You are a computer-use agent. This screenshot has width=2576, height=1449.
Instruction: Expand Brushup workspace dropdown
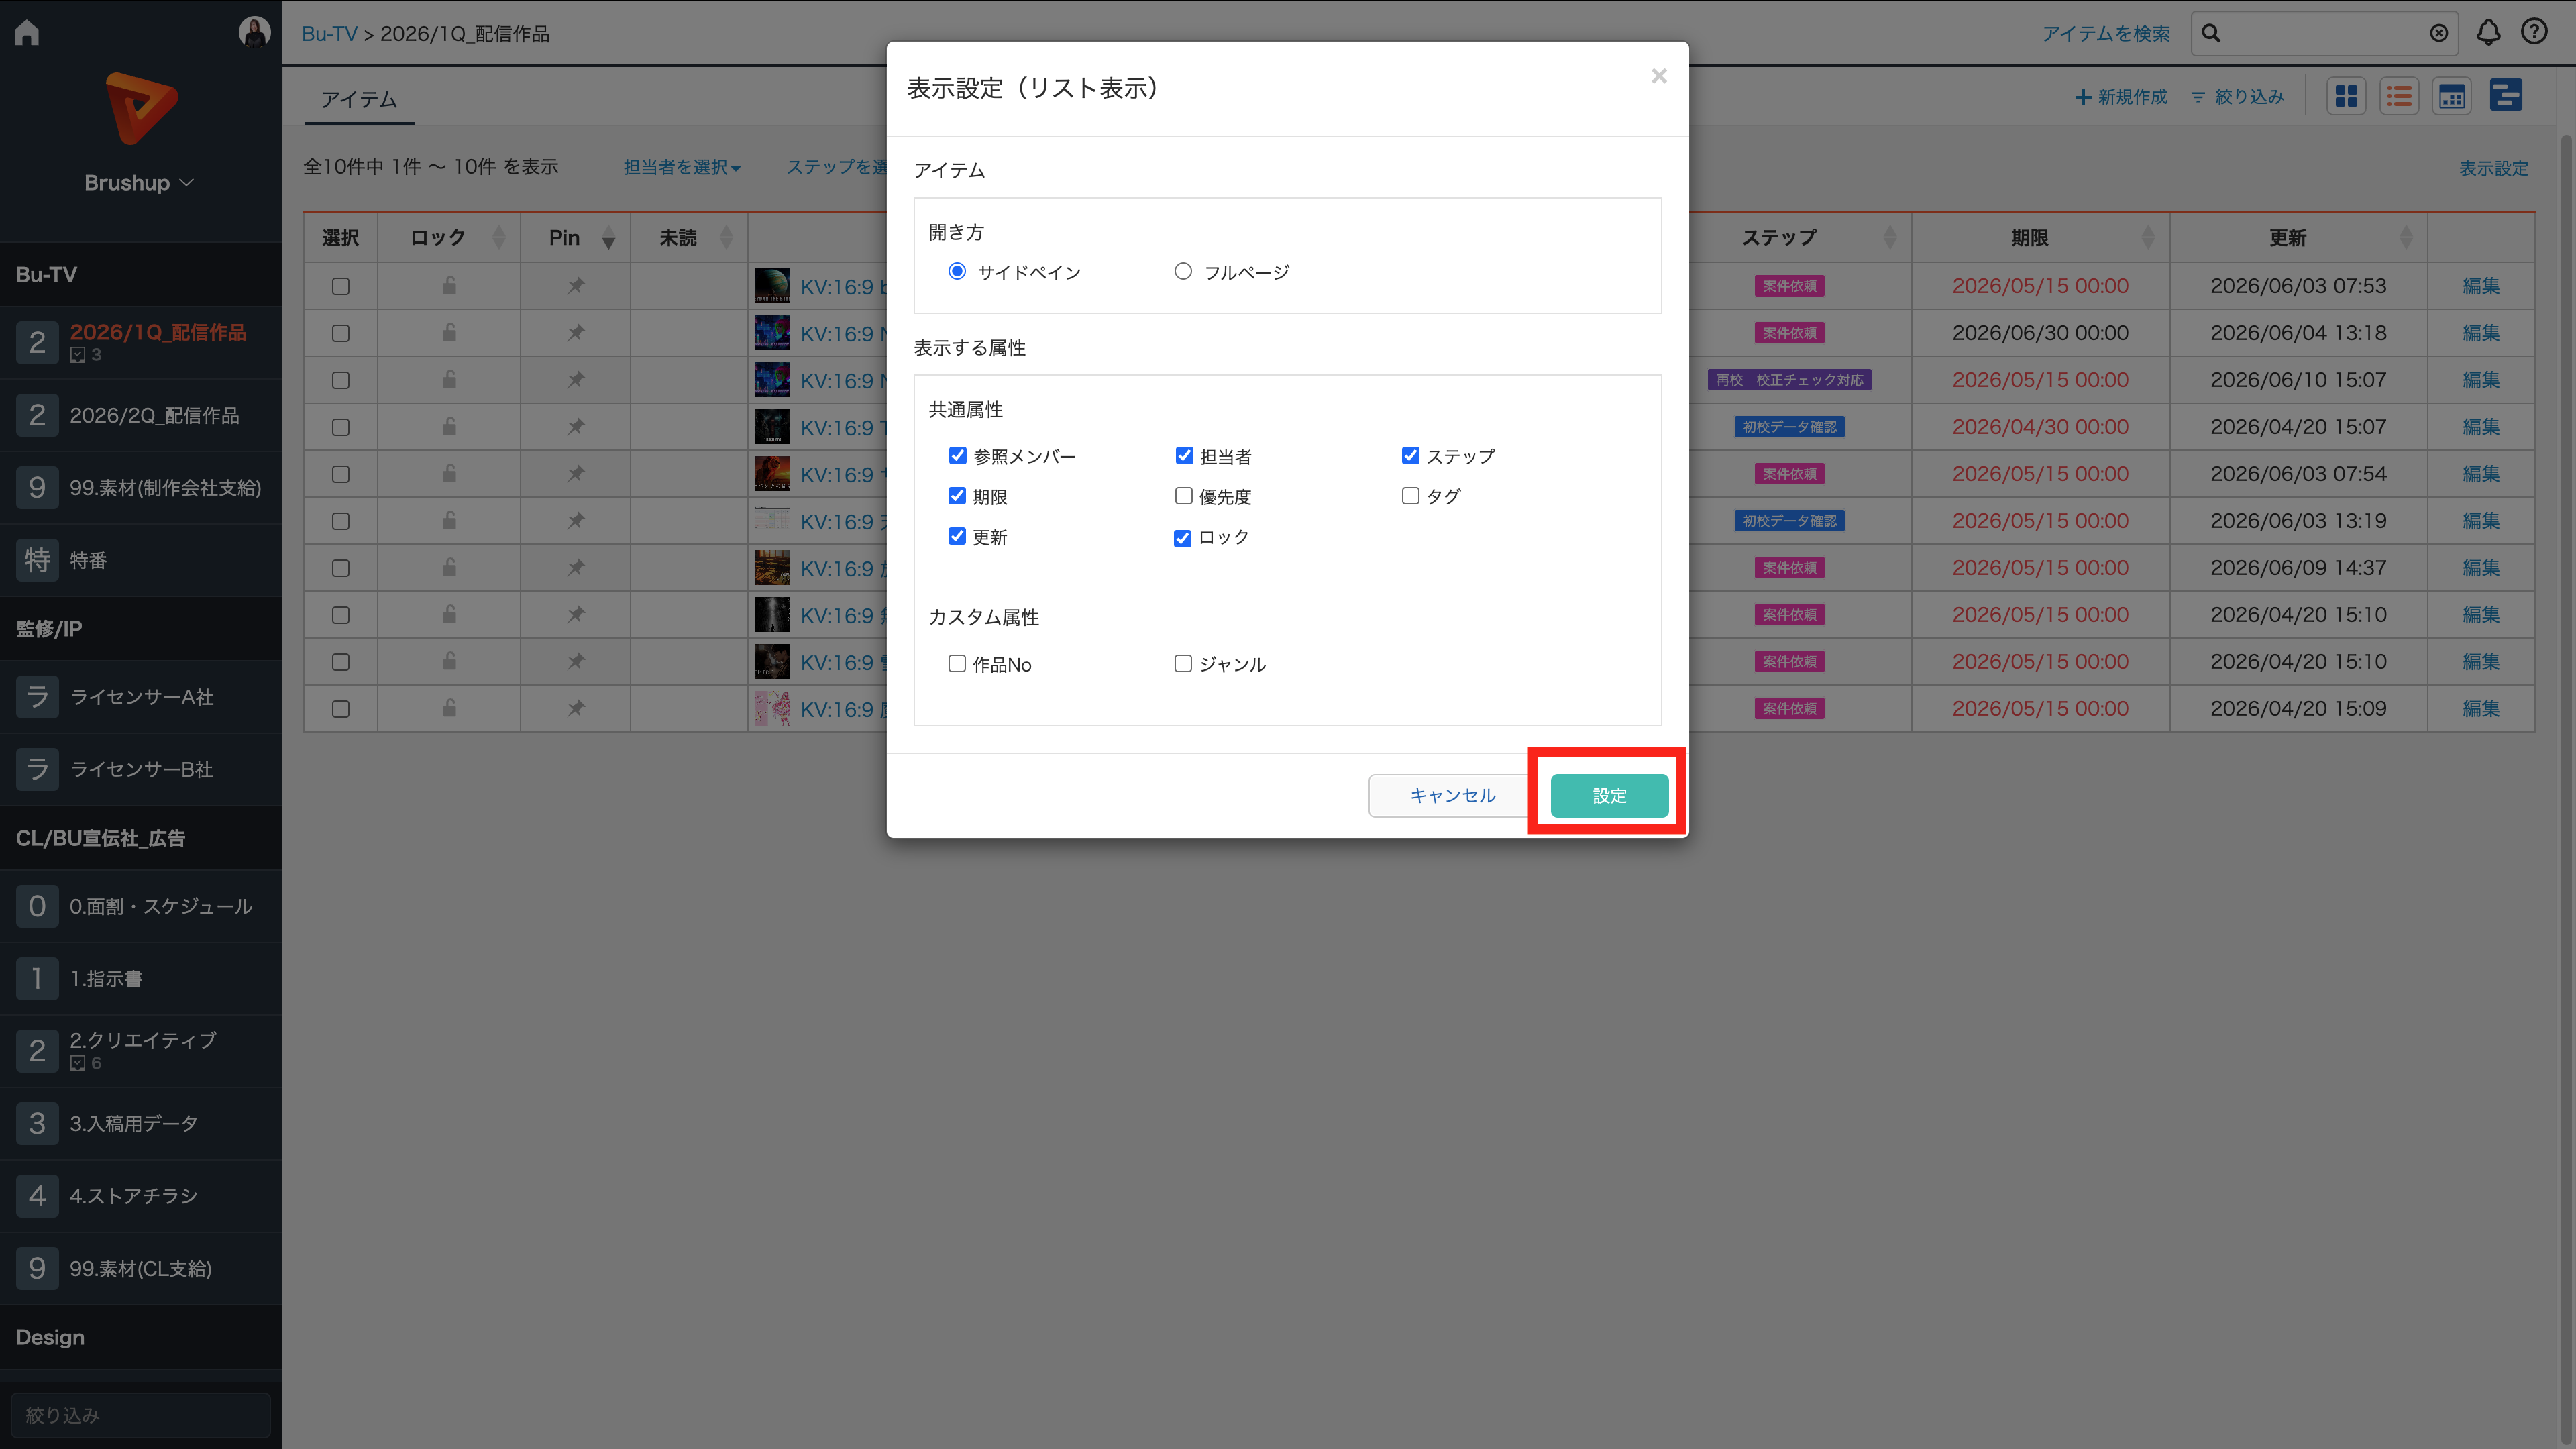pyautogui.click(x=139, y=183)
